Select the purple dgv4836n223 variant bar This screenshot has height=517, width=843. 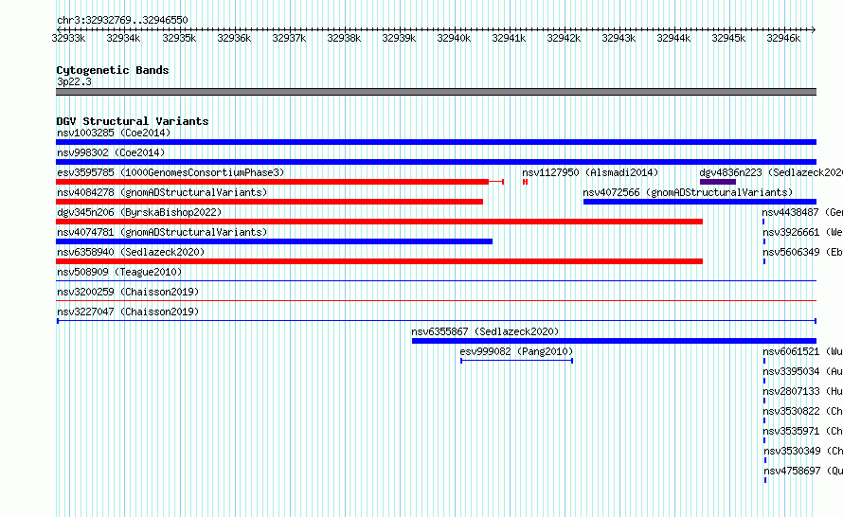coord(718,182)
